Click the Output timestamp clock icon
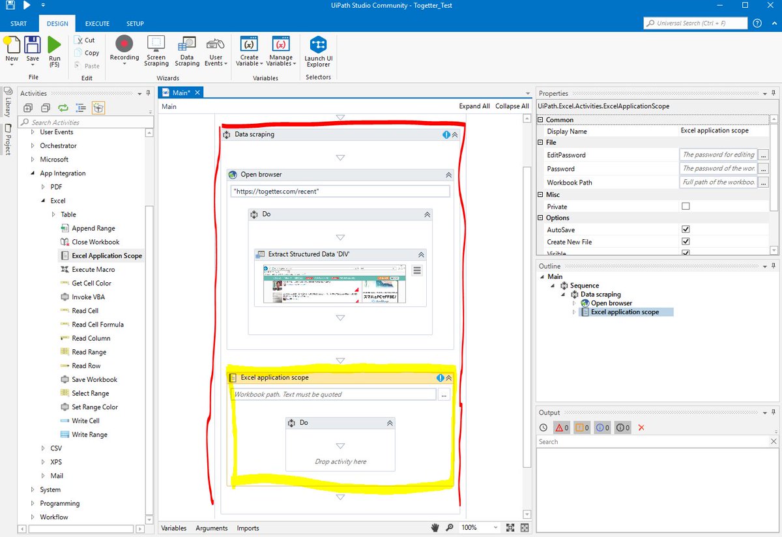 pos(543,428)
